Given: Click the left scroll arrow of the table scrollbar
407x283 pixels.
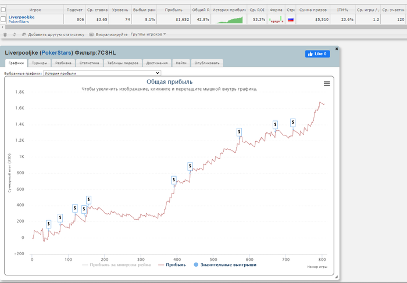Looking at the screenshot, I should click(x=2, y=27).
